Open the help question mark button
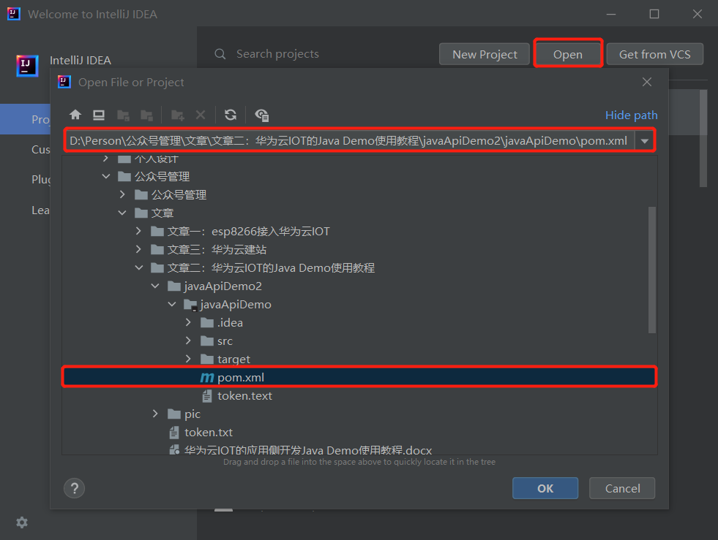This screenshot has width=718, height=540. (74, 488)
